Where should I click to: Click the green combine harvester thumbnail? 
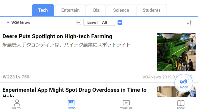point(176,52)
